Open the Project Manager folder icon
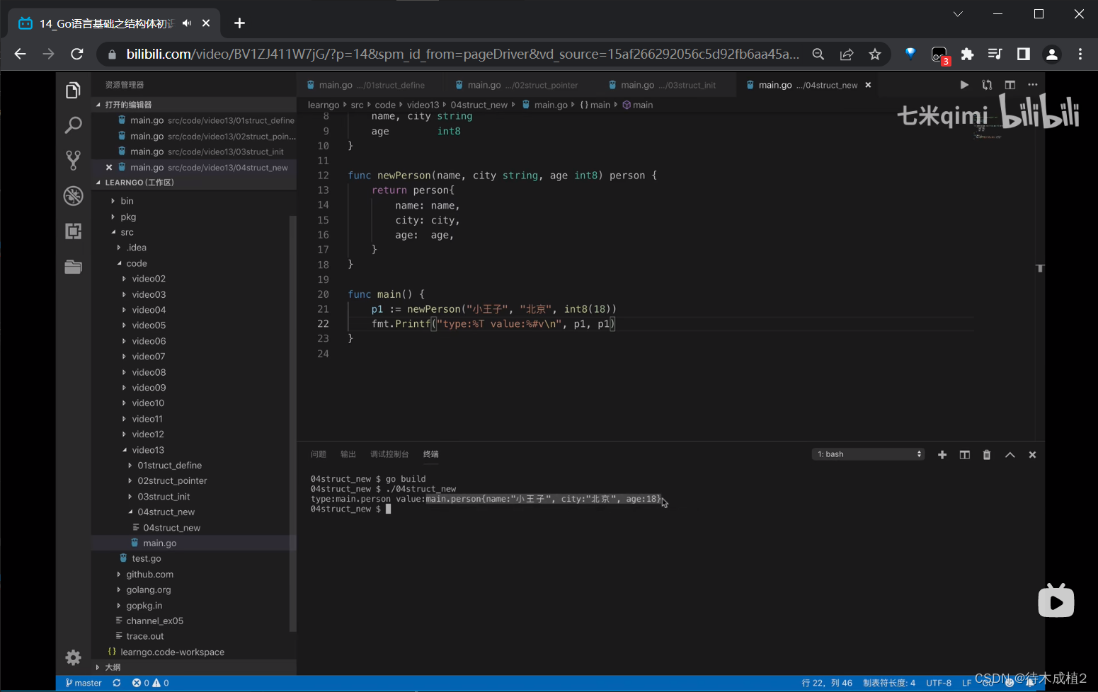The height and width of the screenshot is (692, 1098). (73, 267)
